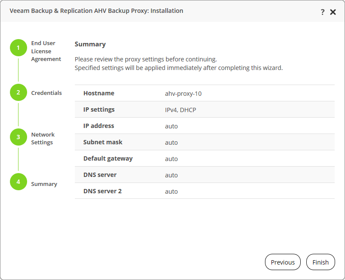Image resolution: width=345 pixels, height=280 pixels.
Task: Click the step 4 circle icon
Action: click(x=18, y=182)
